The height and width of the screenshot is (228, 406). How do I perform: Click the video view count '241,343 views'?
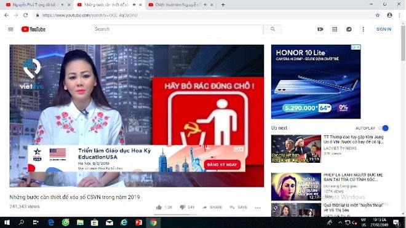[x=25, y=206]
